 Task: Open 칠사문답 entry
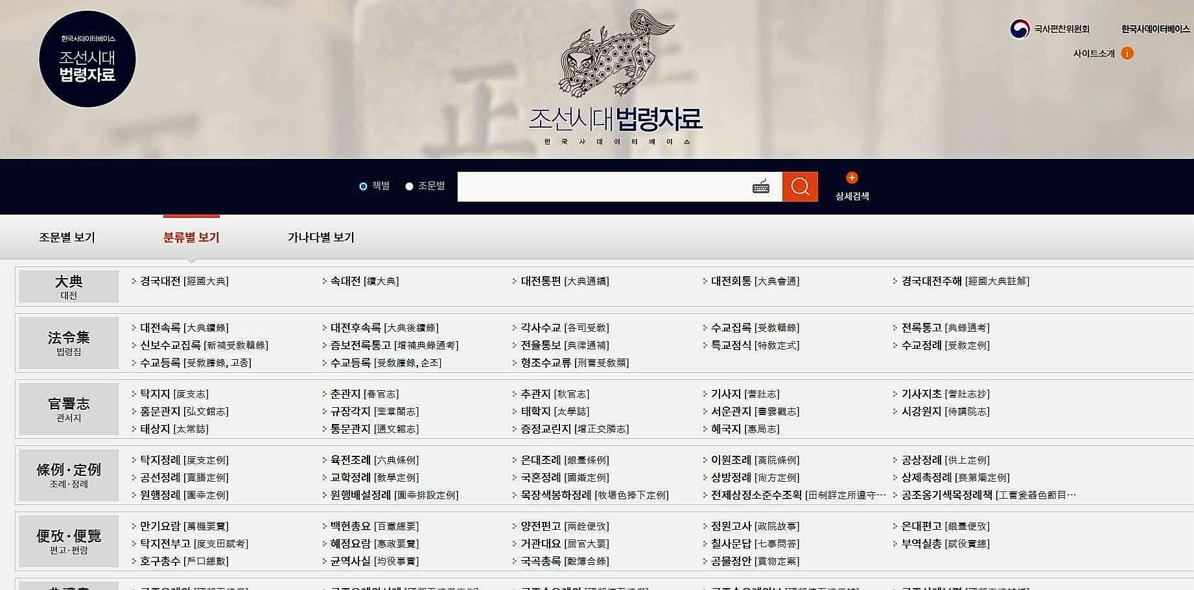tap(755, 544)
